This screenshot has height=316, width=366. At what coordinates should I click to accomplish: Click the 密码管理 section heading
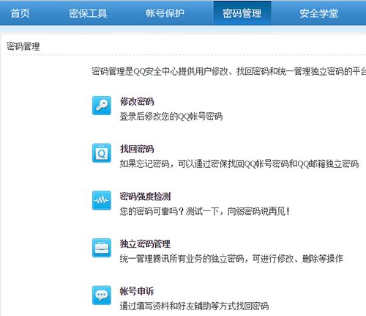tap(23, 46)
